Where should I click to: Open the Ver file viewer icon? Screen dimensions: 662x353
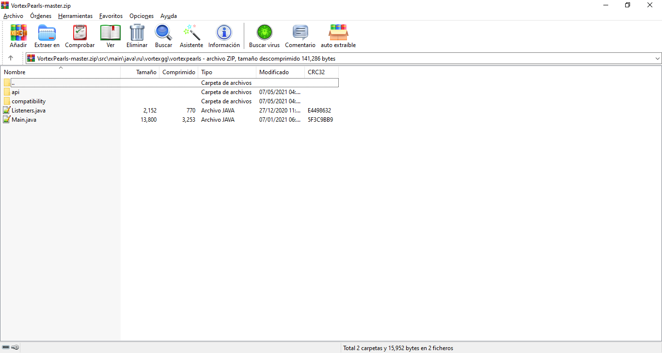pyautogui.click(x=110, y=32)
